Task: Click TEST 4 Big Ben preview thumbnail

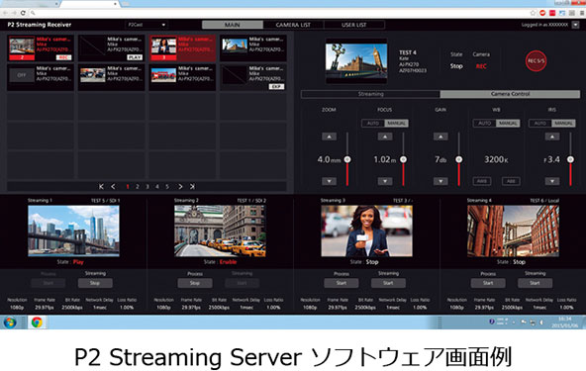Action: click(x=356, y=61)
